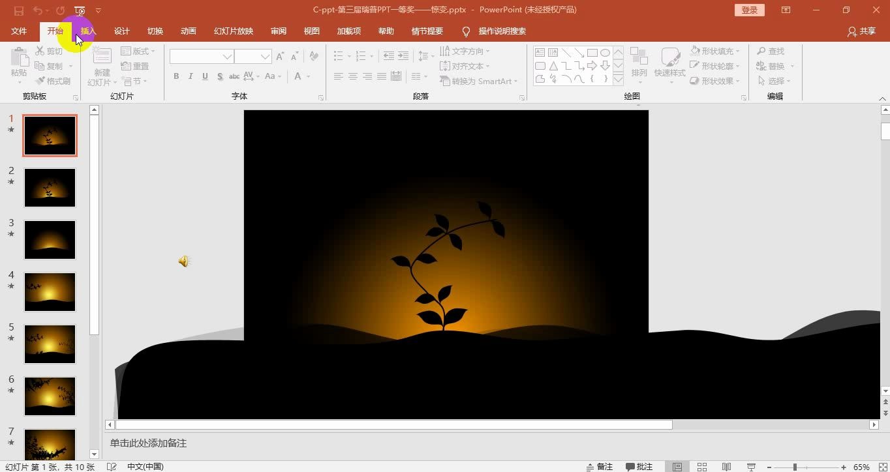This screenshot has width=890, height=472.
Task: Click the Cut (剪切) scissors icon
Action: [x=40, y=51]
